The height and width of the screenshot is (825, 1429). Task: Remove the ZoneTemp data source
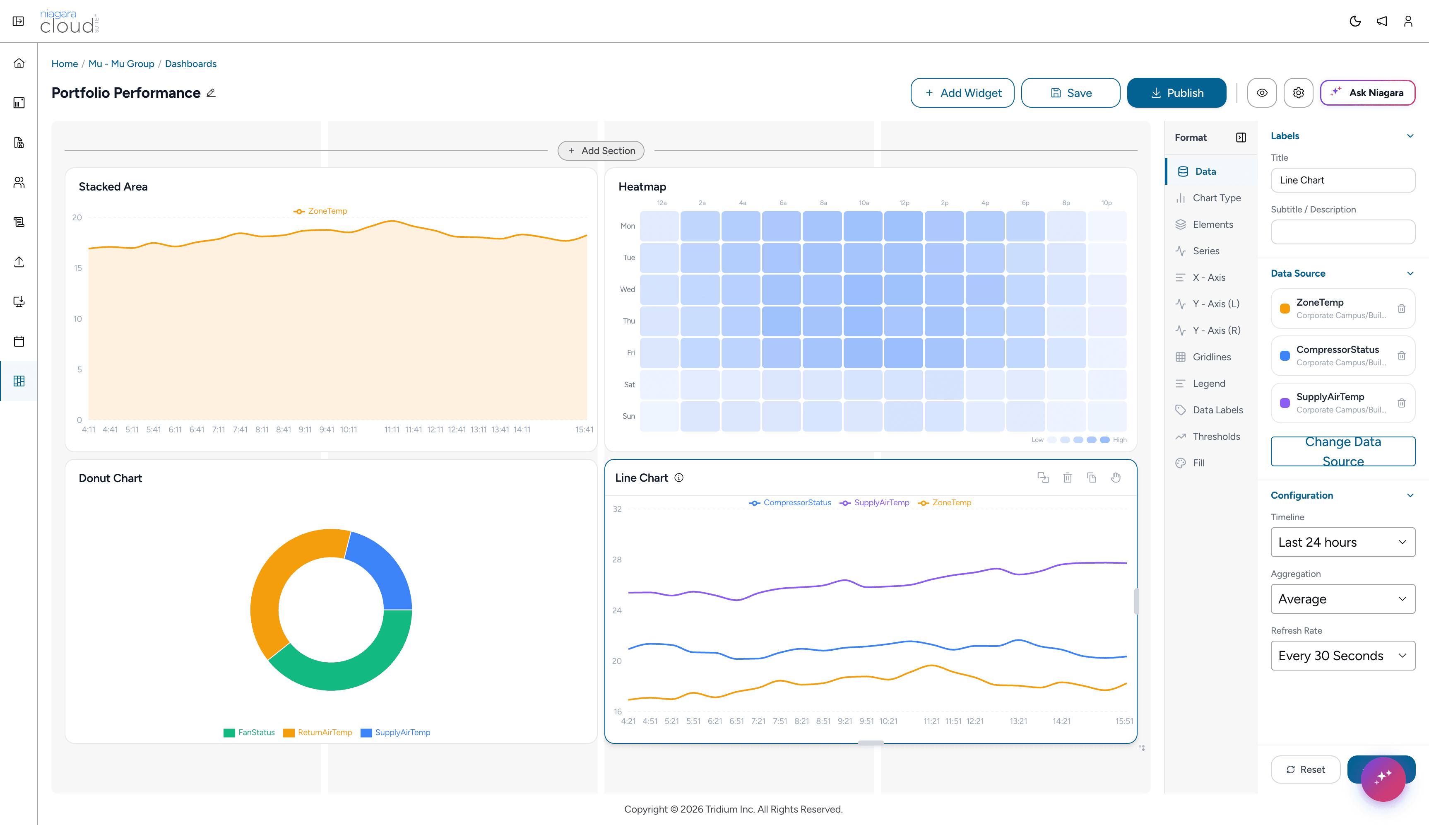[1401, 309]
